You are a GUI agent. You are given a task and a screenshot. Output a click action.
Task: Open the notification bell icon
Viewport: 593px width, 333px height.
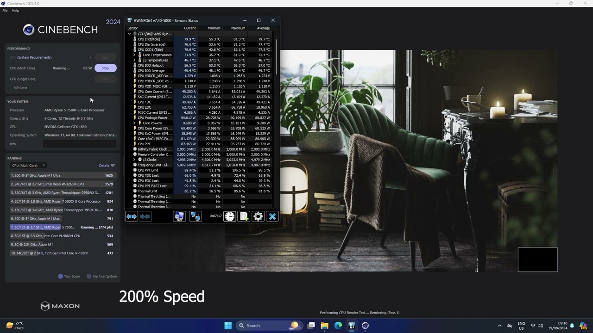pyautogui.click(x=572, y=326)
